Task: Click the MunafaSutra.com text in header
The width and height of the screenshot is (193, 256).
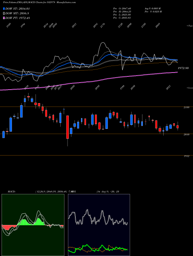Action: [x=67, y=2]
